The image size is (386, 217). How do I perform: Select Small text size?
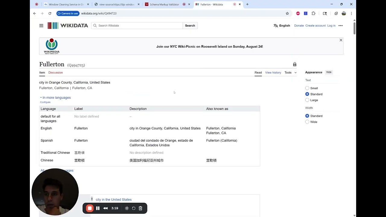pos(307,88)
